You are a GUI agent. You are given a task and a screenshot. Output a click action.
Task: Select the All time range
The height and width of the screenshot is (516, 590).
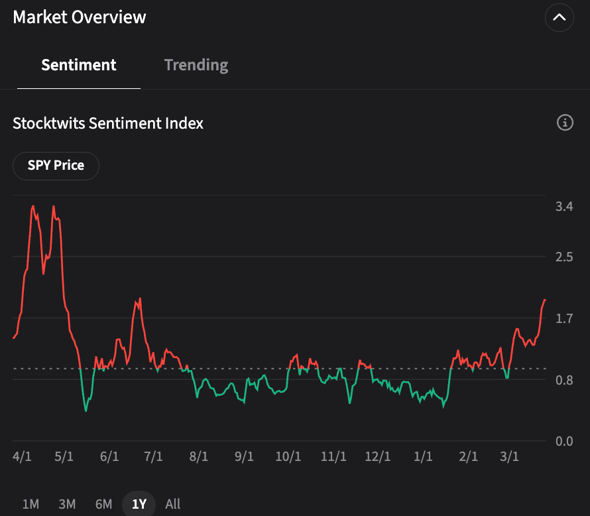[173, 503]
